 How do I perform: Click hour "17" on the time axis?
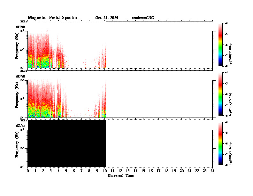point(158,171)
